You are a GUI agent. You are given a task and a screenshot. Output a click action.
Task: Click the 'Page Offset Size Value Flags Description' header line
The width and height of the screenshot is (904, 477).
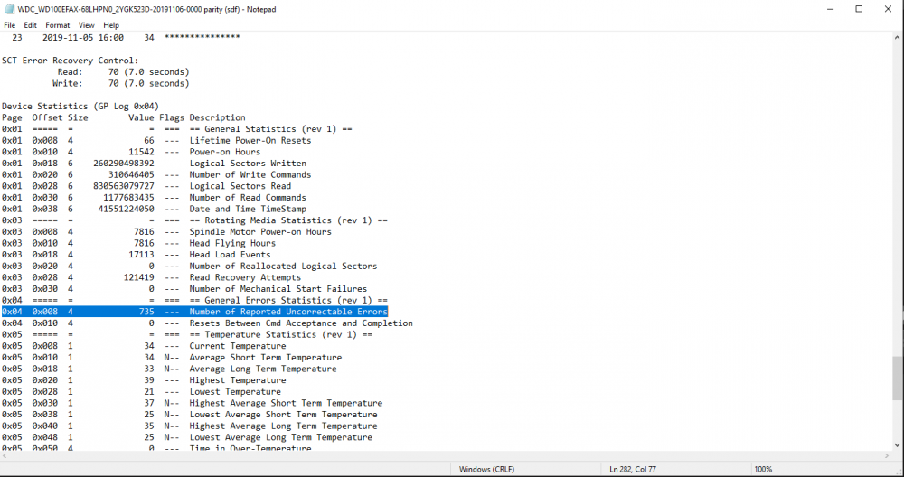(123, 117)
